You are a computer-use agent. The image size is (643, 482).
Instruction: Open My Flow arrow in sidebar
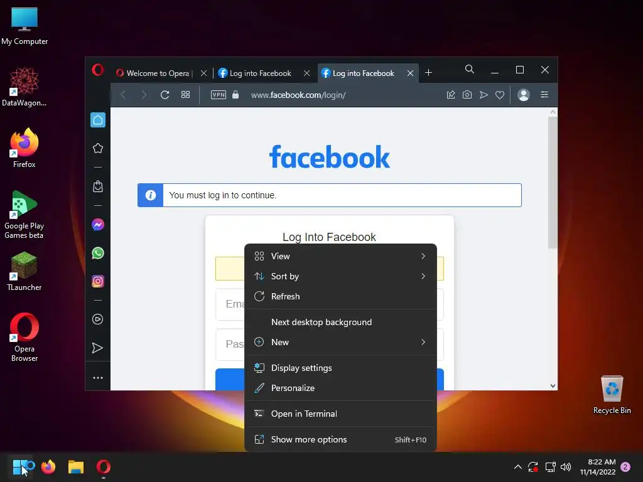pyautogui.click(x=97, y=348)
